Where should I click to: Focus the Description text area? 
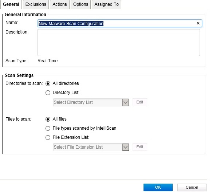click(x=118, y=42)
